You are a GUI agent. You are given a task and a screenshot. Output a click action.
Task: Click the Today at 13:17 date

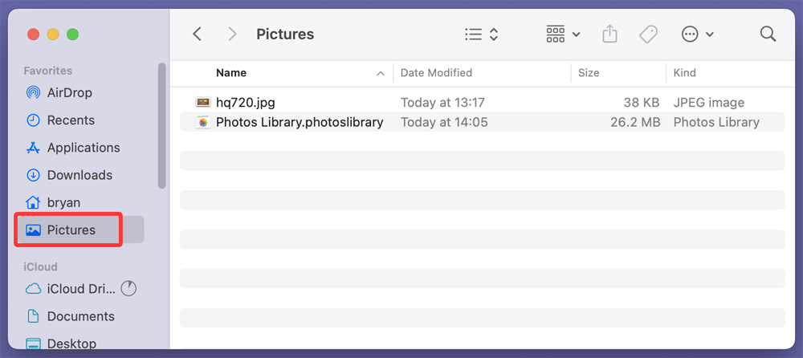[442, 103]
